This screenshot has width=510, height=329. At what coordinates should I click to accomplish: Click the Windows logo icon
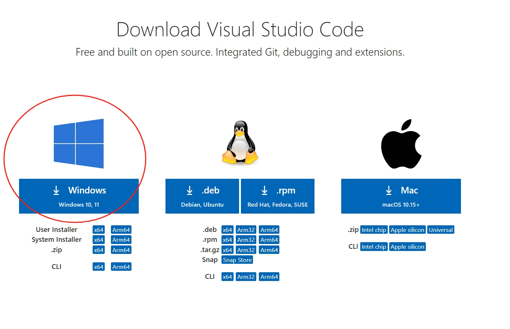pos(79,144)
